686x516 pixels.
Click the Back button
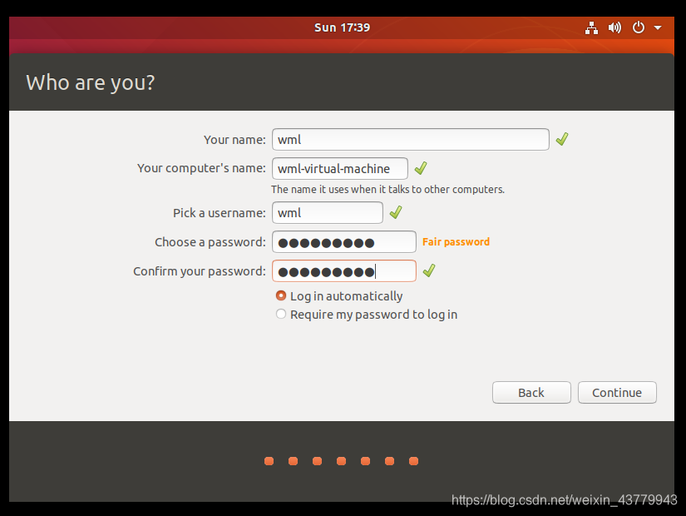[531, 393]
